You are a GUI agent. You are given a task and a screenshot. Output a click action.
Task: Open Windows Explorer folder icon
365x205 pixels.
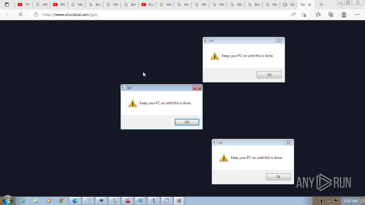tap(36, 201)
